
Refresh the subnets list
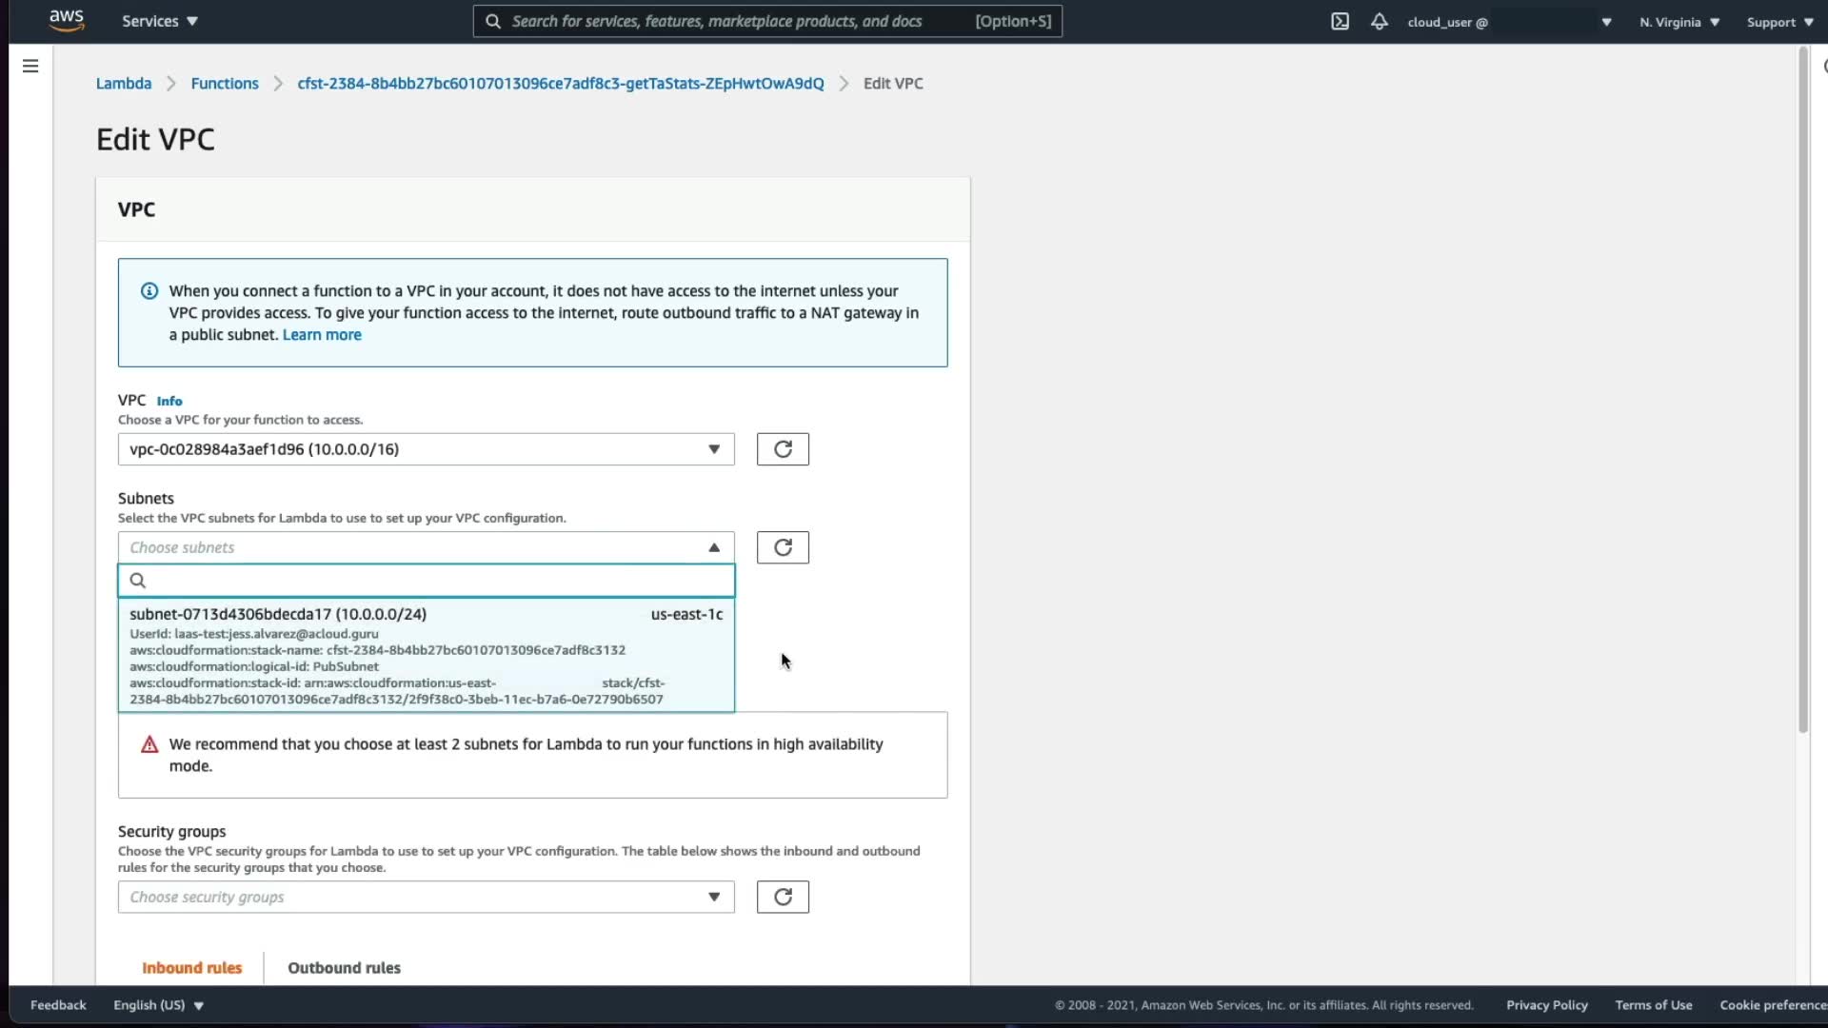tap(783, 547)
